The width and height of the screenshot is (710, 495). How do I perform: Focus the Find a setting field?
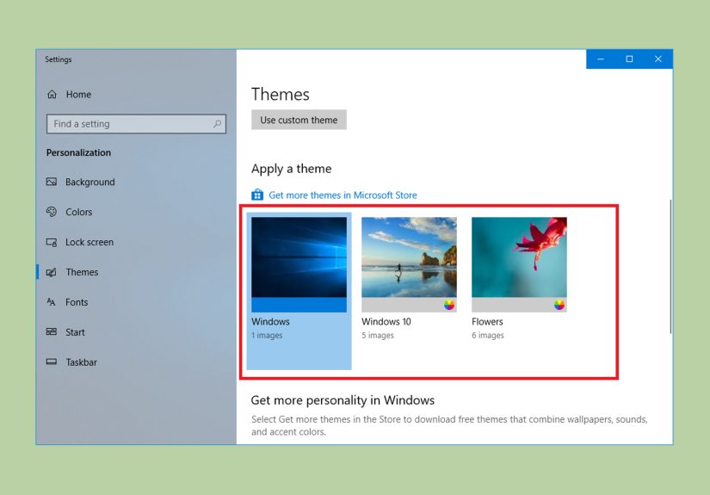pos(136,124)
